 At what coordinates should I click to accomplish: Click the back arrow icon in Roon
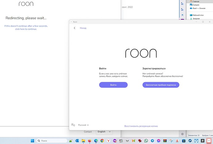click(74, 28)
